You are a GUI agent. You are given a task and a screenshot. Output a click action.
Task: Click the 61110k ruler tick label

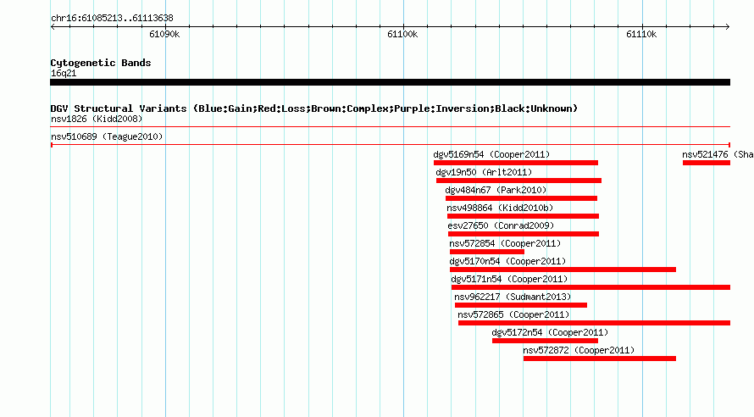[641, 34]
